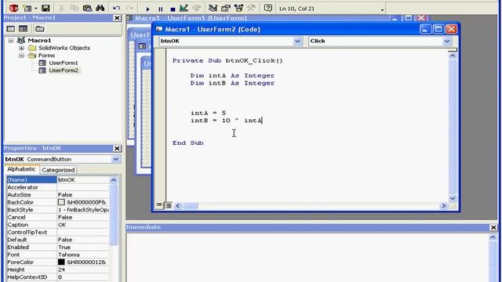502x282 pixels.
Task: Click View Code icon in Project panel
Action: point(10,29)
